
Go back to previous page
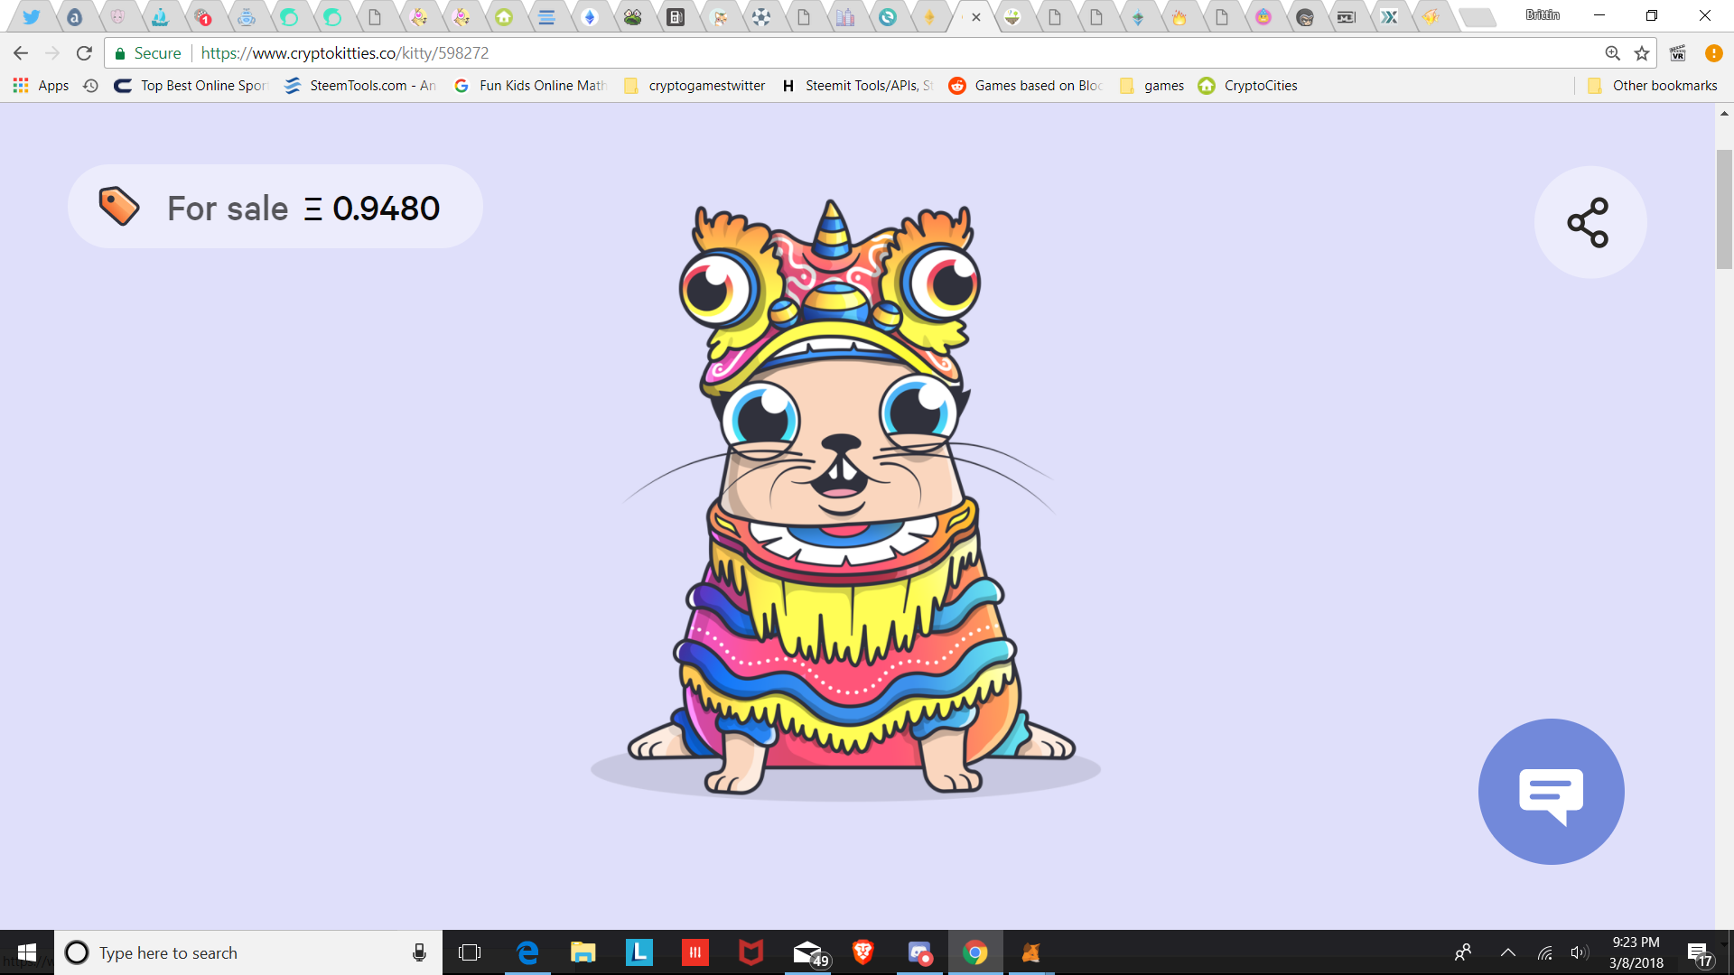(21, 53)
